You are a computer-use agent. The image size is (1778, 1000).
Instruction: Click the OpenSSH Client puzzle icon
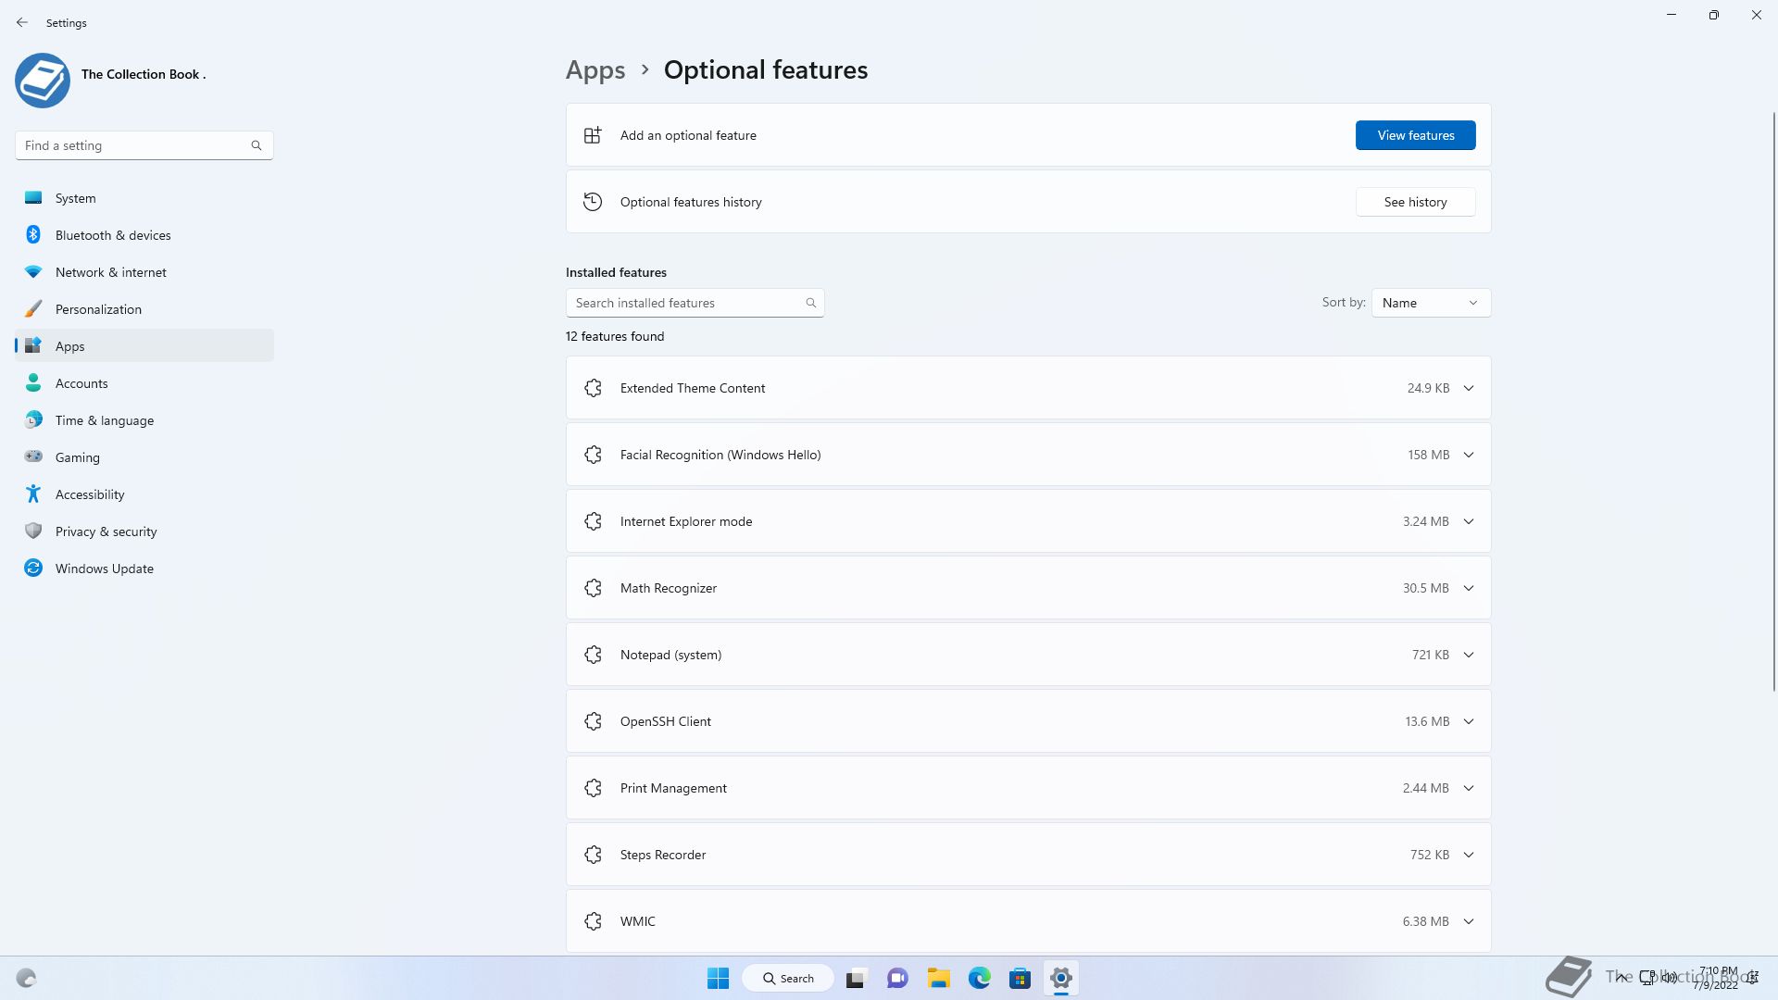(594, 721)
